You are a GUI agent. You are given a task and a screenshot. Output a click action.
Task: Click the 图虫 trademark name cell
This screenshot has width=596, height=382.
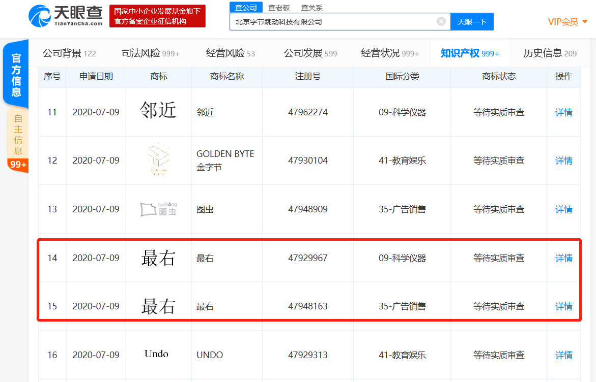coord(205,209)
